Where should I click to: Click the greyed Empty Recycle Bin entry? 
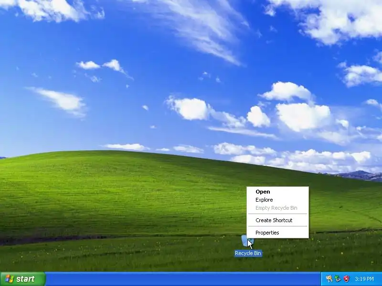pos(277,208)
